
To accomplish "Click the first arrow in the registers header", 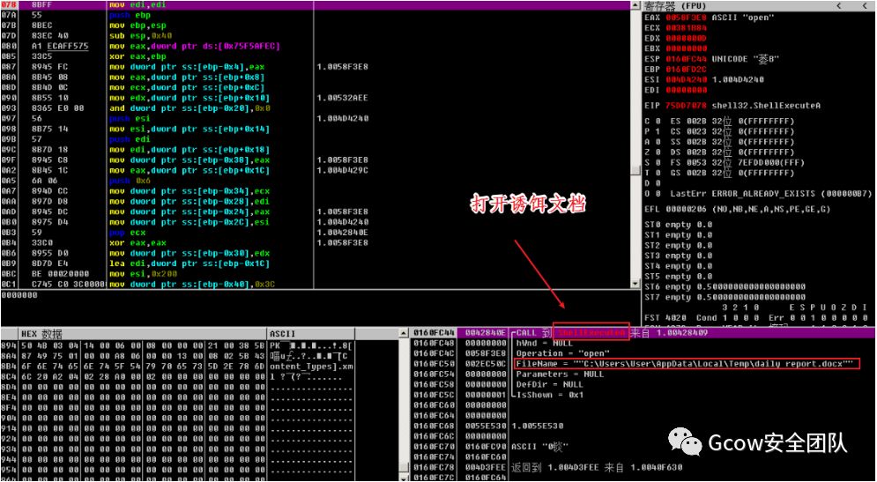I will [839, 6].
